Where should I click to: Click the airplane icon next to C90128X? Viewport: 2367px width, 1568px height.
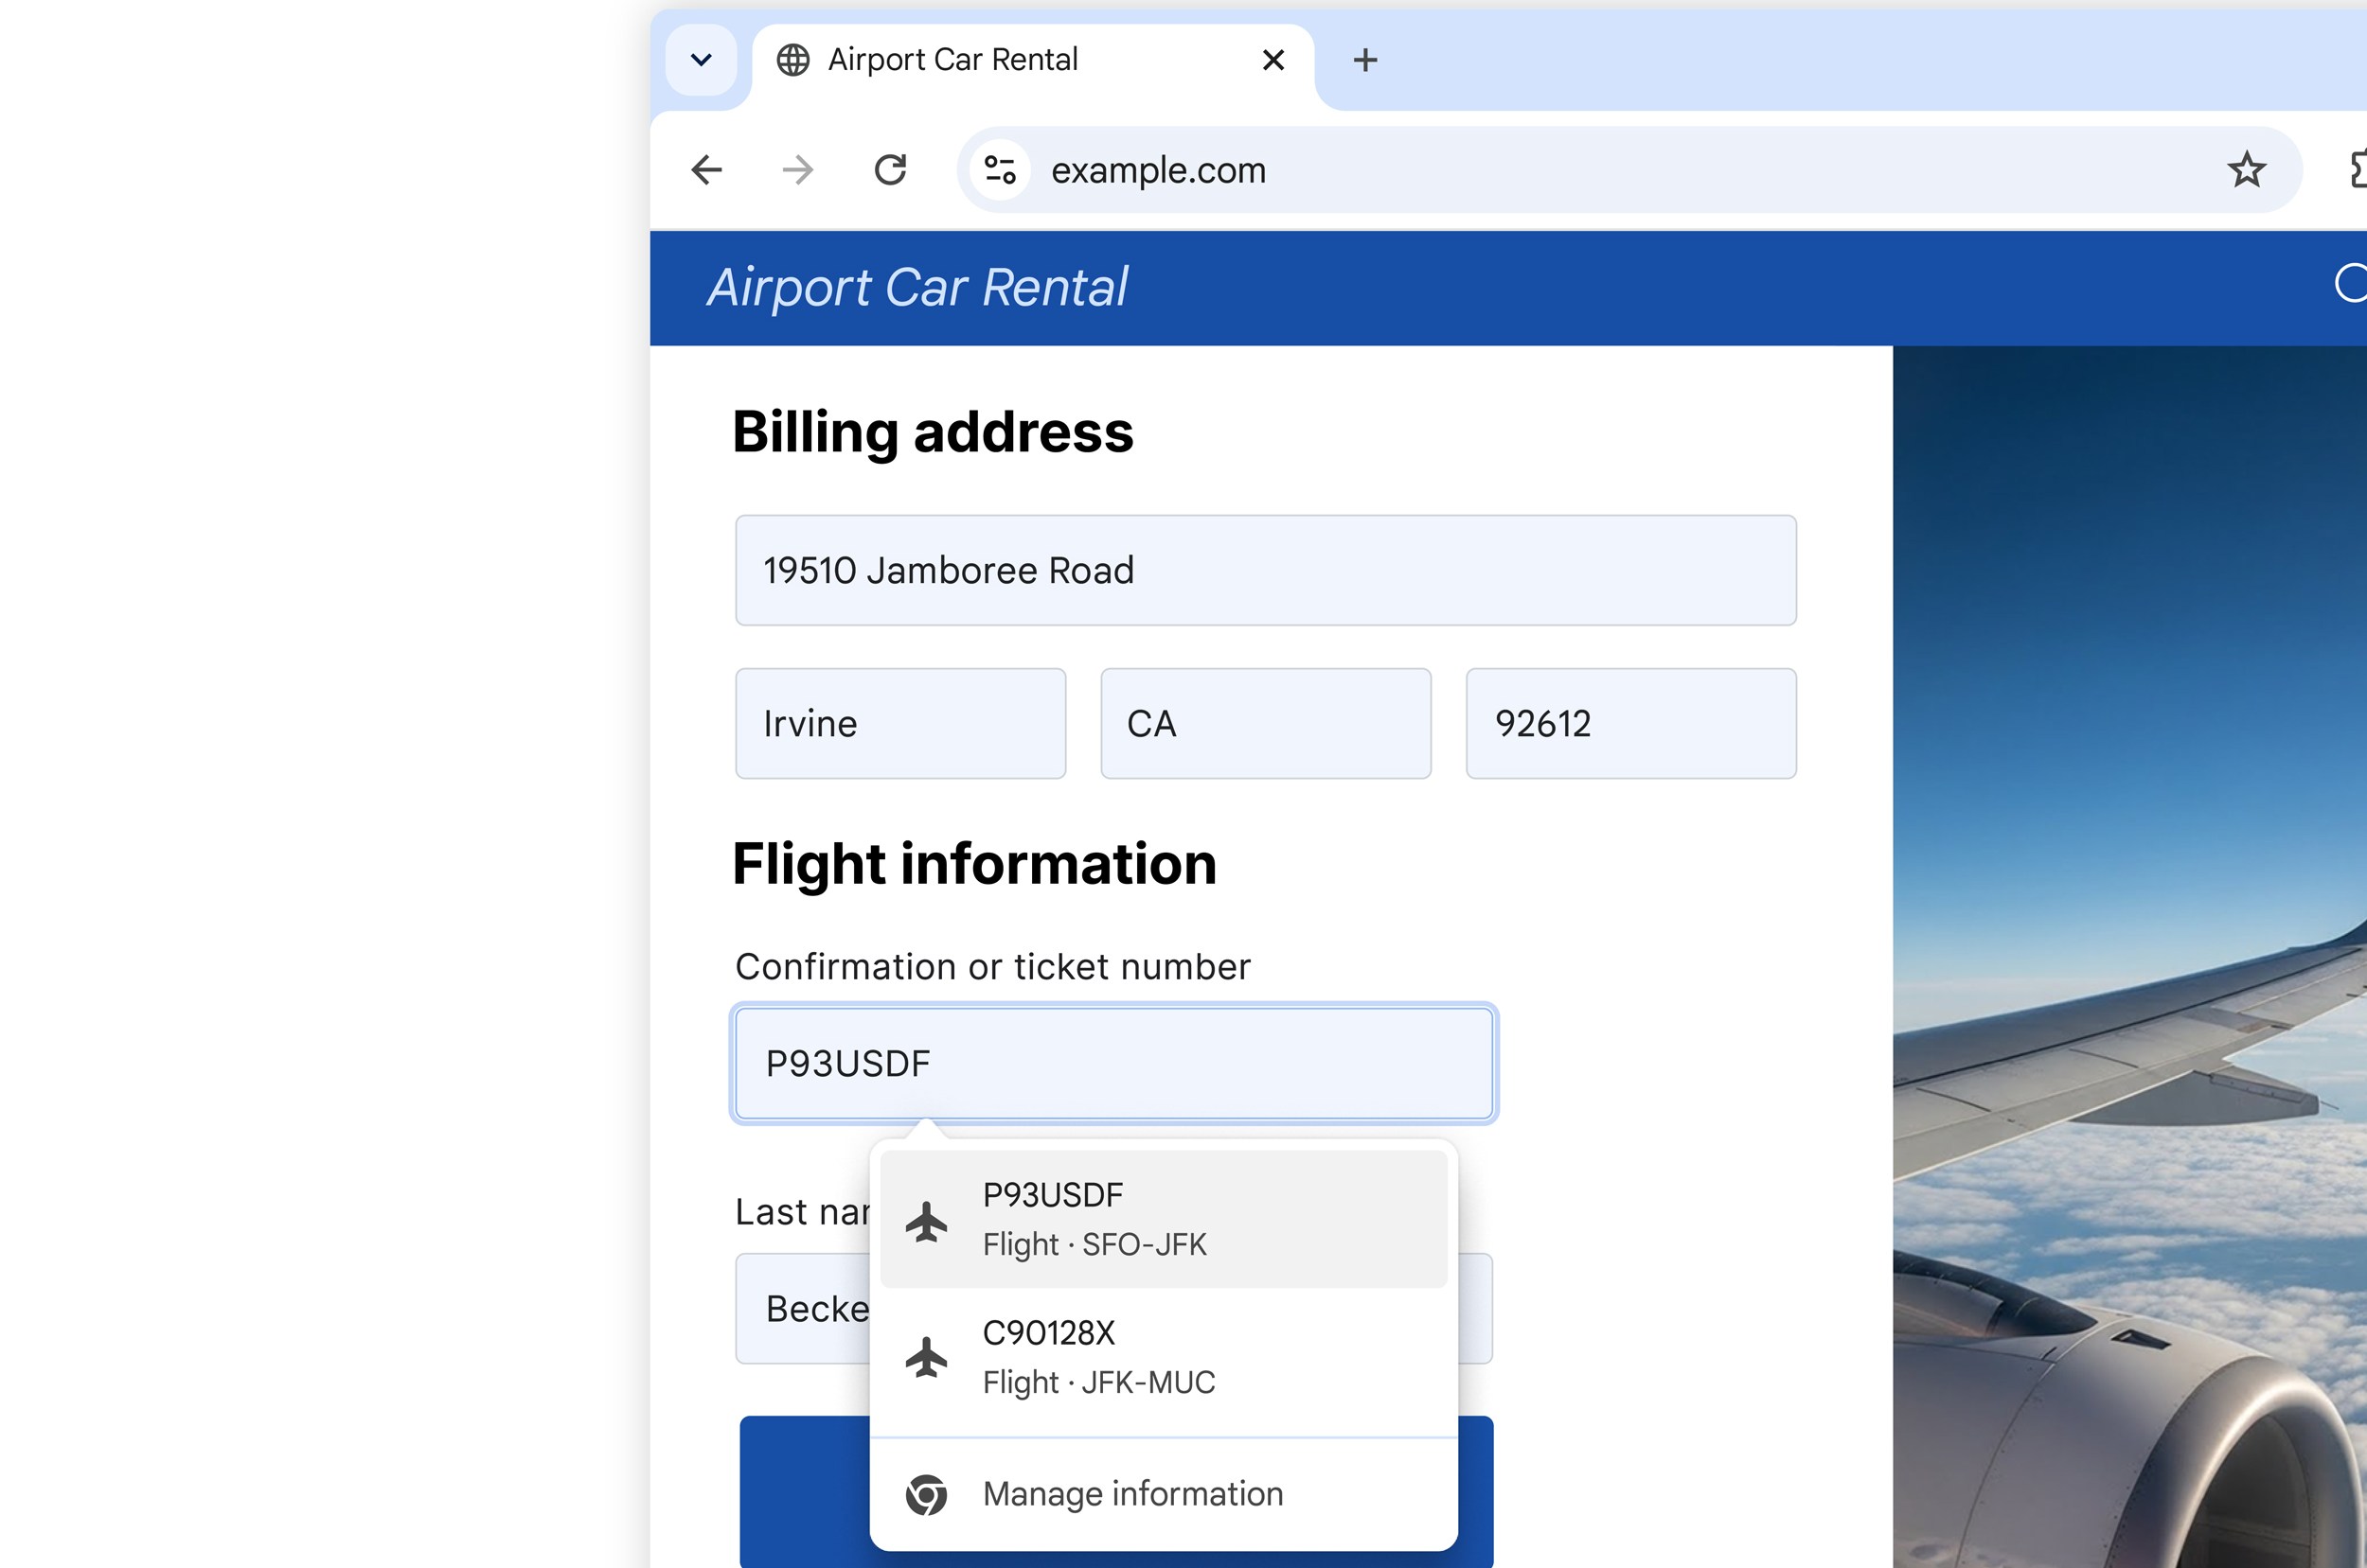click(x=928, y=1358)
